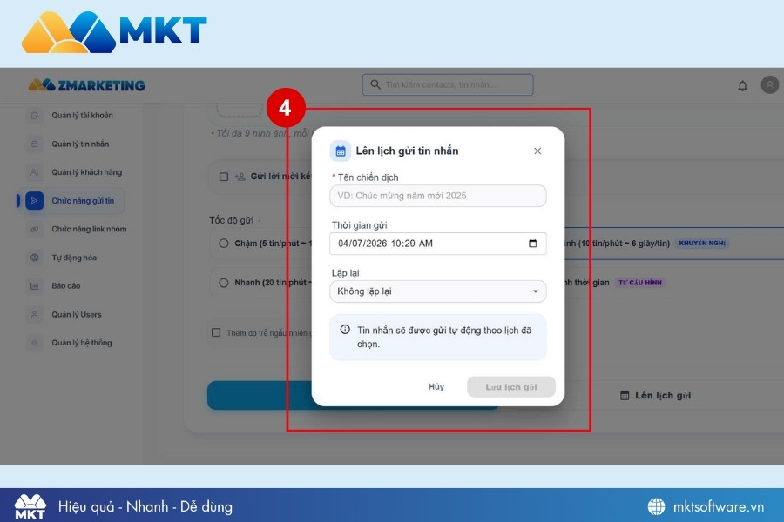Screen dimensions: 784x522
Task: Click the calendar picker icon in date field
Action: pyautogui.click(x=533, y=244)
